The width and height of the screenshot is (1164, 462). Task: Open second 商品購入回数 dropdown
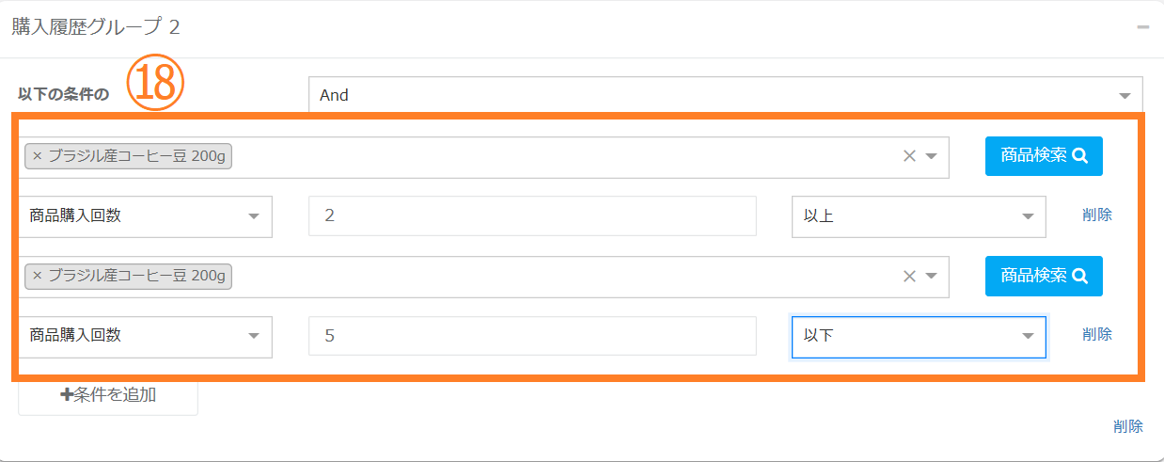coord(145,335)
